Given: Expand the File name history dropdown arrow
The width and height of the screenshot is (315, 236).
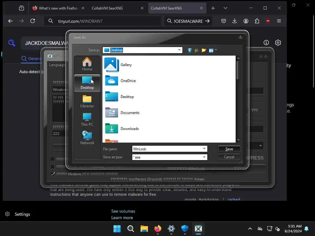Looking at the screenshot, I should click(x=204, y=149).
